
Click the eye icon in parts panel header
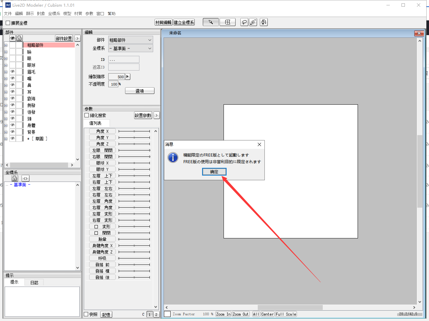(12, 38)
